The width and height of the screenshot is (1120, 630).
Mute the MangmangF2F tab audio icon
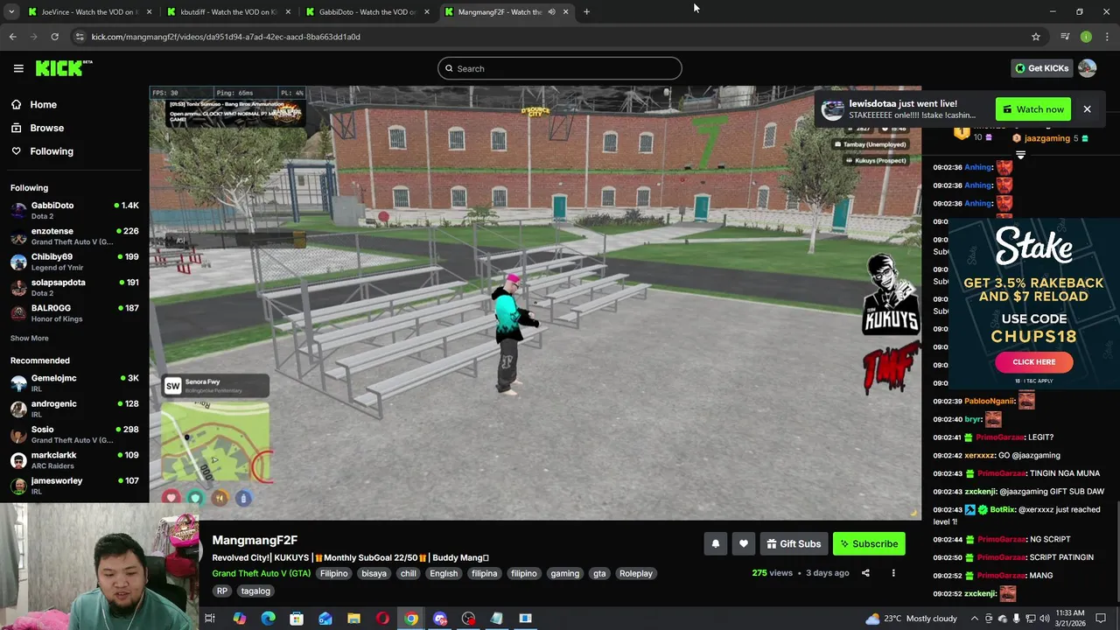click(551, 12)
